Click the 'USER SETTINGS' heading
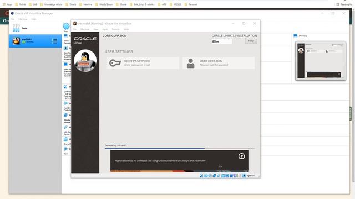Image resolution: width=355 pixels, height=199 pixels. (119, 51)
